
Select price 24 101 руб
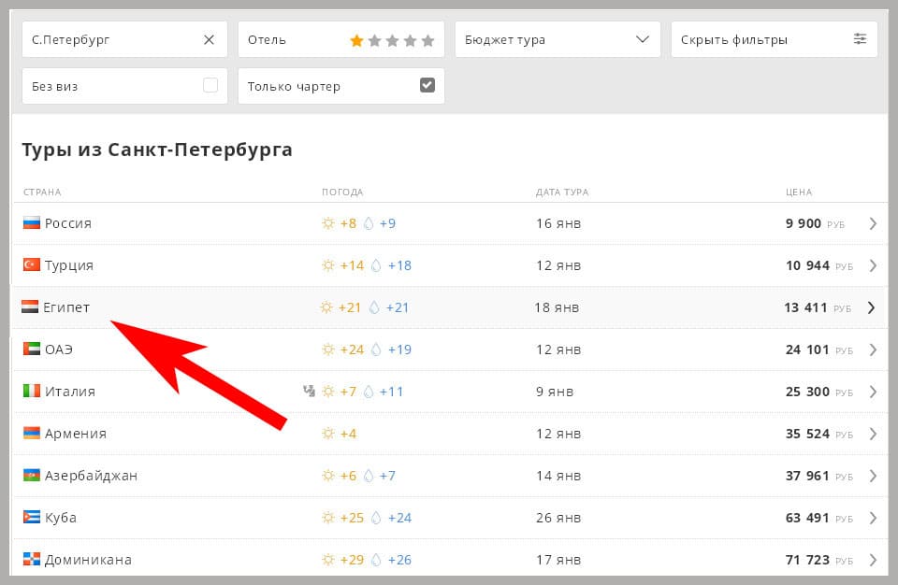pos(819,350)
